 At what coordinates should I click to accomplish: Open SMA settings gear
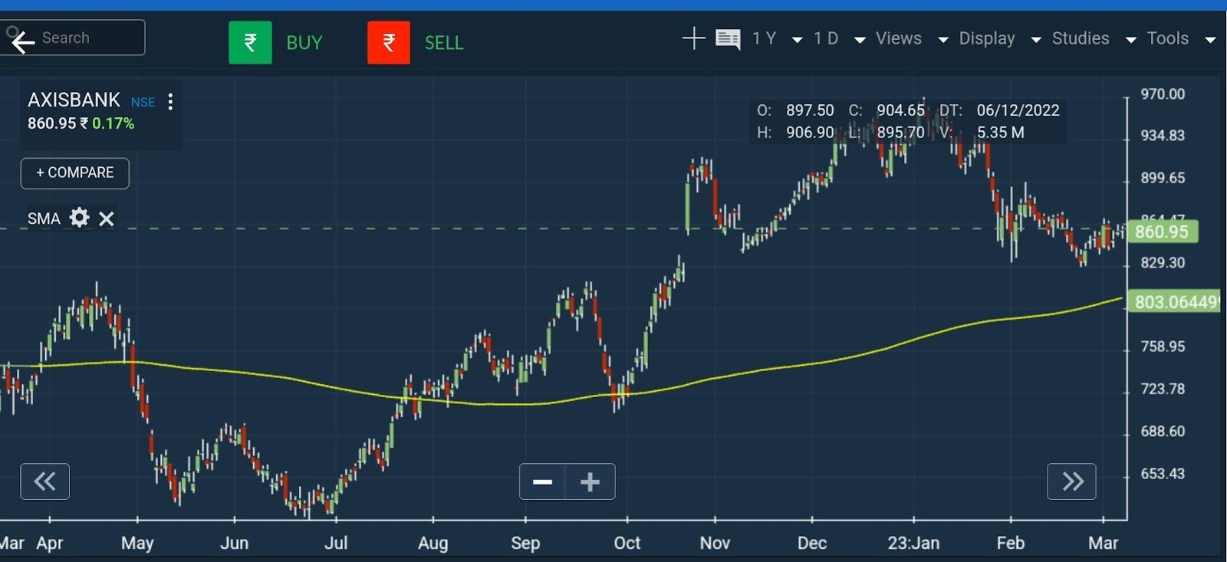pos(79,218)
